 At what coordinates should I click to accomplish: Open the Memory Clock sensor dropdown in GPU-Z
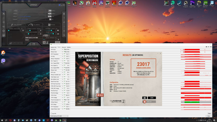62,52
